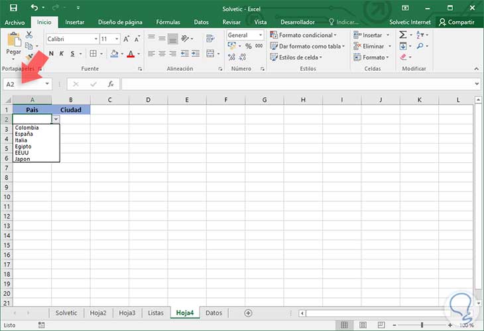Viewport: 484px width, 331px height.
Task: Click the Cut scissors icon
Action: coord(29,34)
